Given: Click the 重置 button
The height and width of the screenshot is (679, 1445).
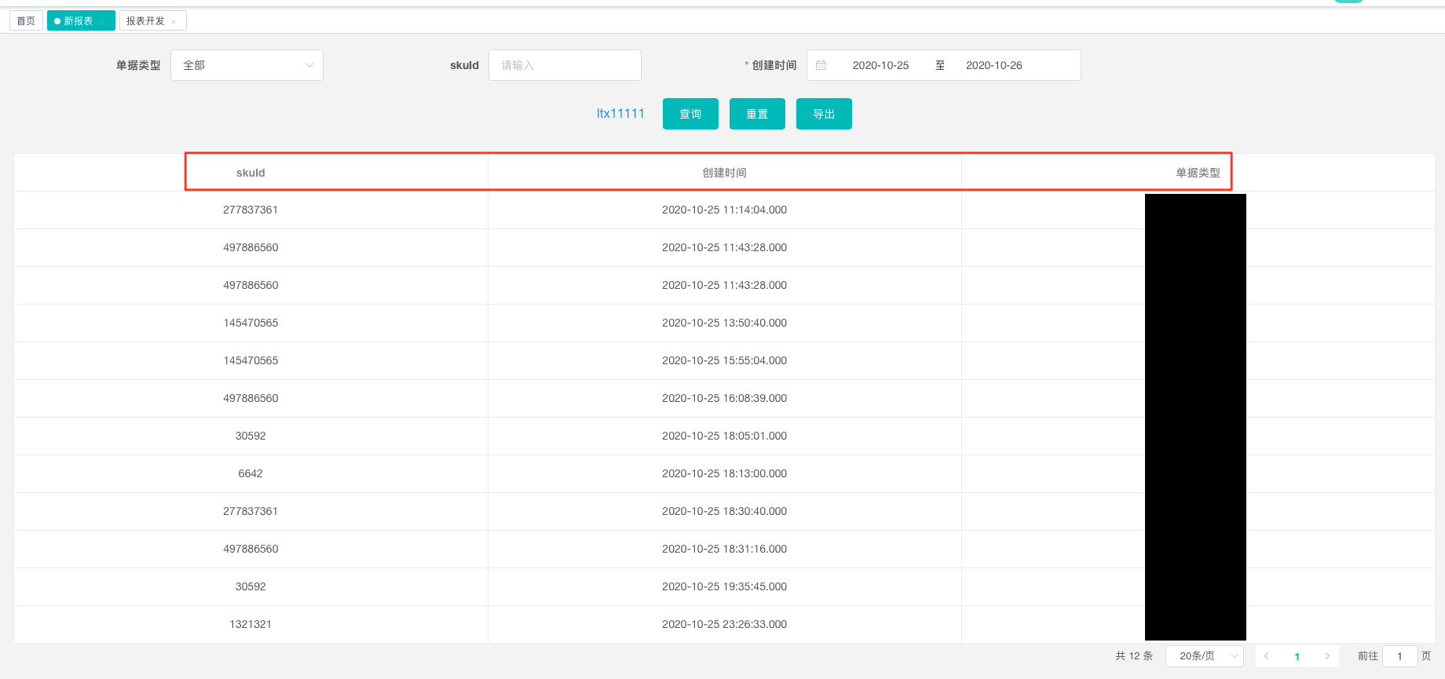Looking at the screenshot, I should [757, 114].
